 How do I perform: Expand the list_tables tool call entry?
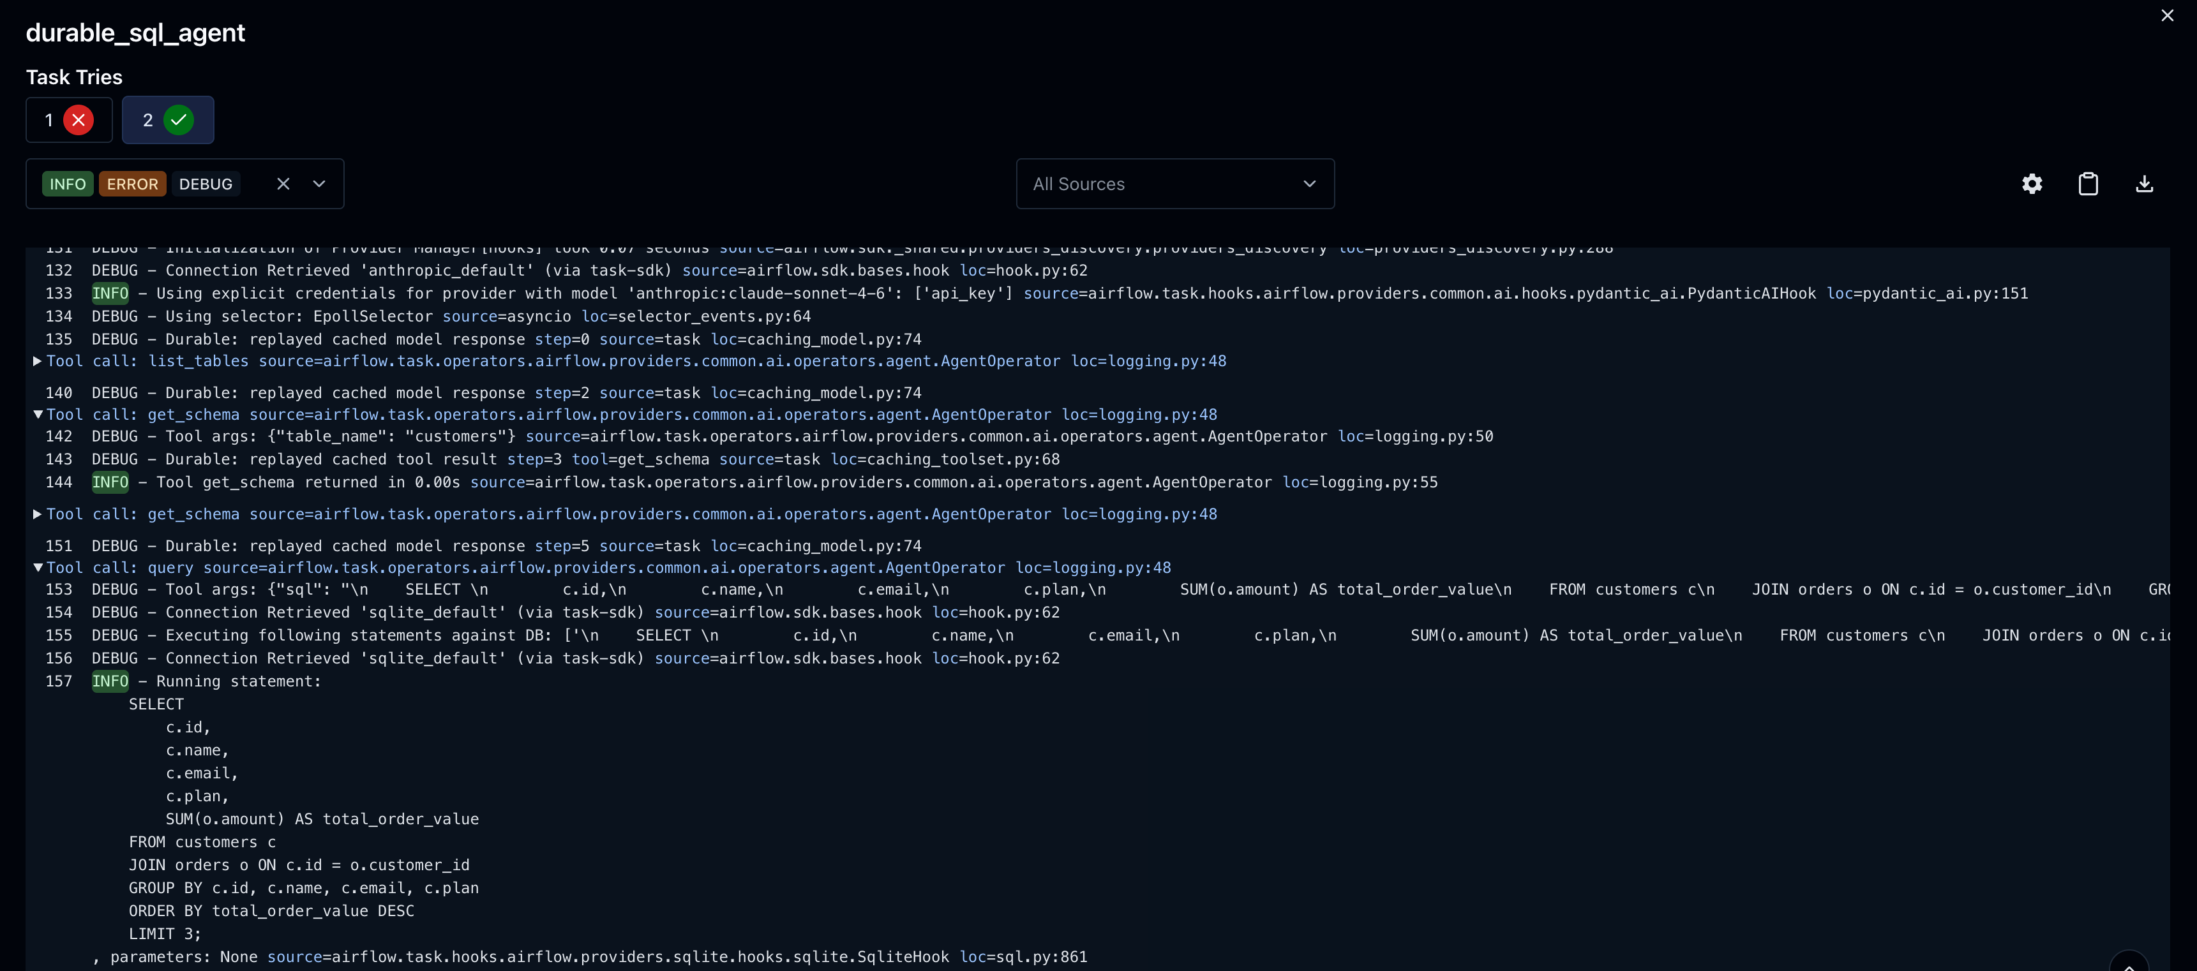coord(38,360)
